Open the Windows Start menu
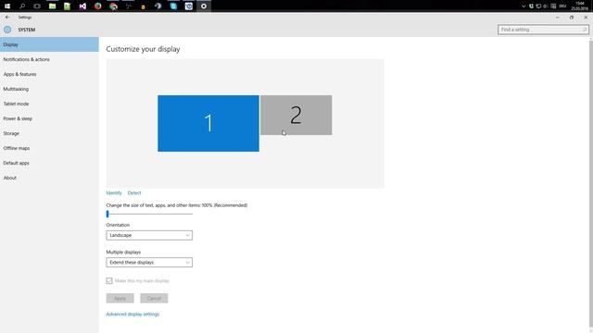Screen dimensions: 593x333 pyautogui.click(x=7, y=6)
